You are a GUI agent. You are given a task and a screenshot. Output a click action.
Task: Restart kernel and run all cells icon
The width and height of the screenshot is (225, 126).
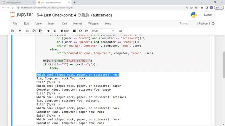tap(86, 31)
